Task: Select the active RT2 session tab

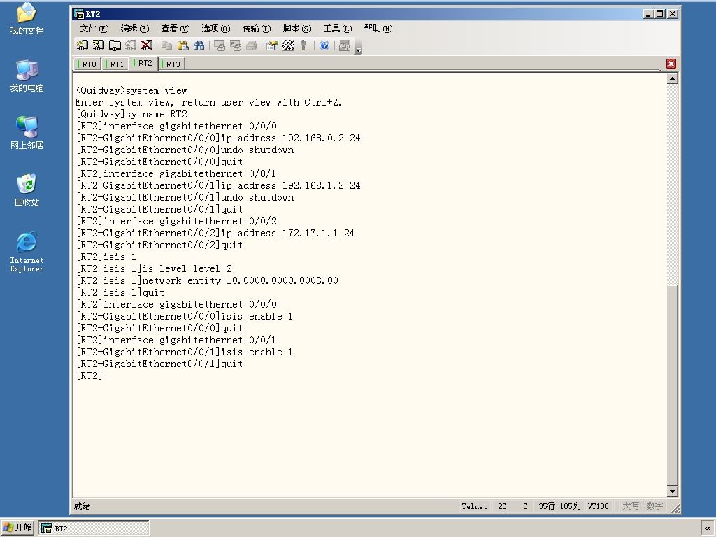Action: tap(143, 63)
